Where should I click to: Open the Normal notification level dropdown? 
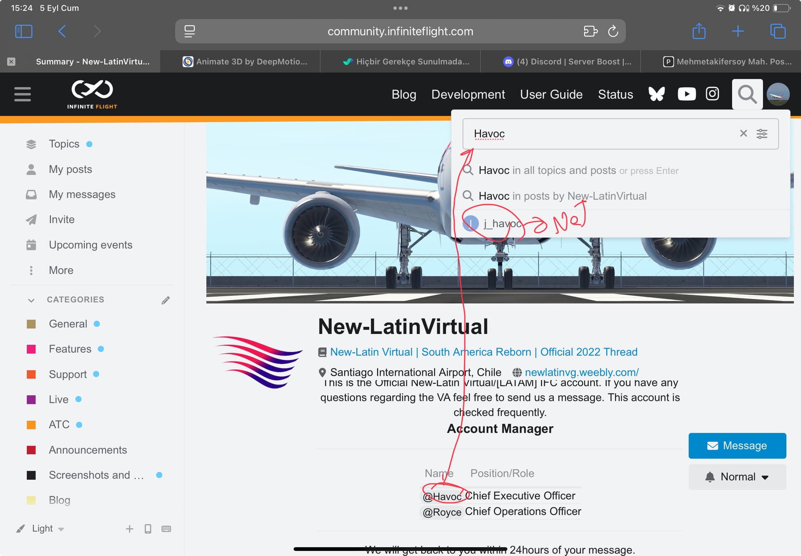[x=737, y=477]
